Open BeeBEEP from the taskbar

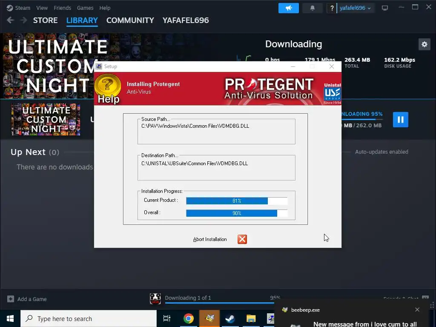point(209,318)
